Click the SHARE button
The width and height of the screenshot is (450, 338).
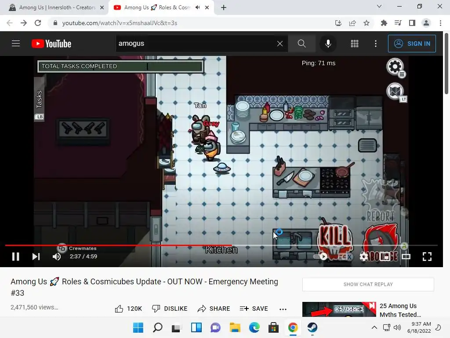(214, 309)
